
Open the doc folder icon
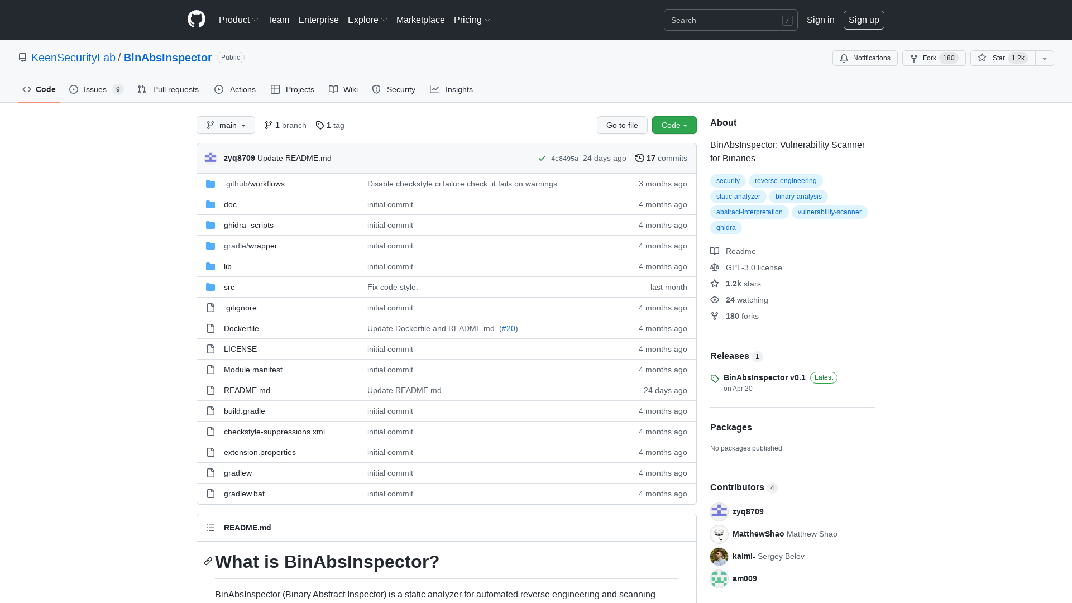click(210, 204)
